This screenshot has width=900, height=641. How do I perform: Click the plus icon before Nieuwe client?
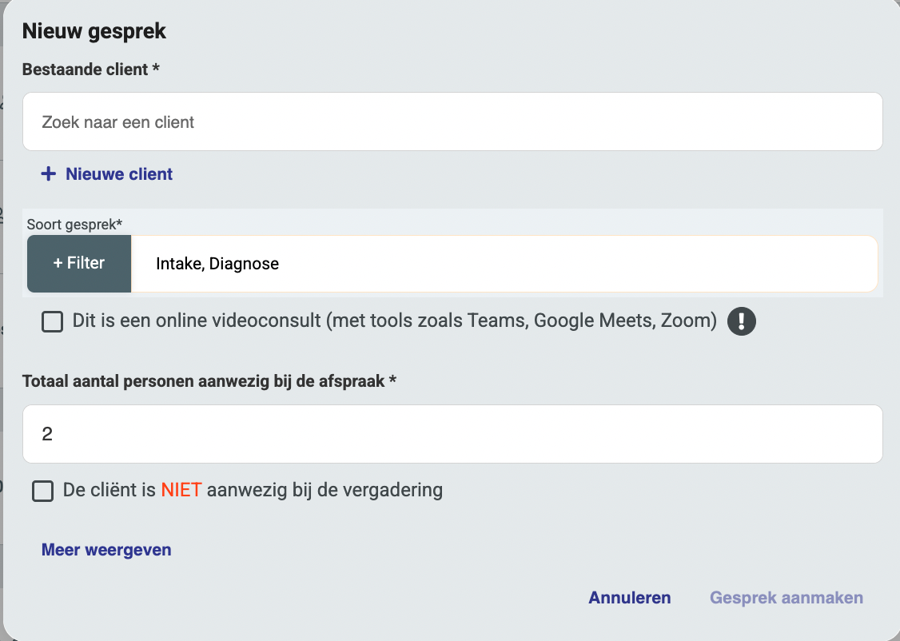click(50, 174)
